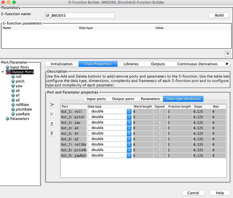This screenshot has width=233, height=198.
Task: Toggle Signed checkbox for Out_3: yaw
Action: pyautogui.click(x=161, y=123)
